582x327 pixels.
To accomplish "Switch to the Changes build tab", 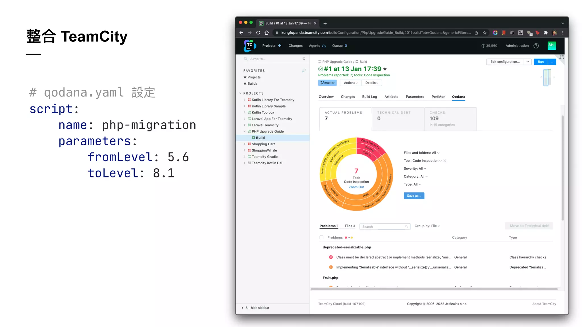I will [x=348, y=97].
